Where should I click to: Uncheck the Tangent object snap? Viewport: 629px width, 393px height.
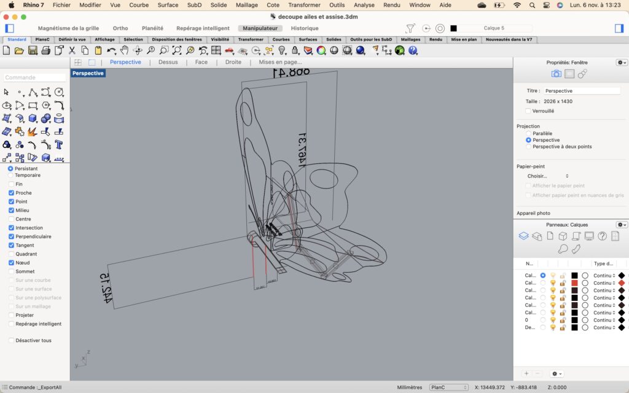pos(12,245)
